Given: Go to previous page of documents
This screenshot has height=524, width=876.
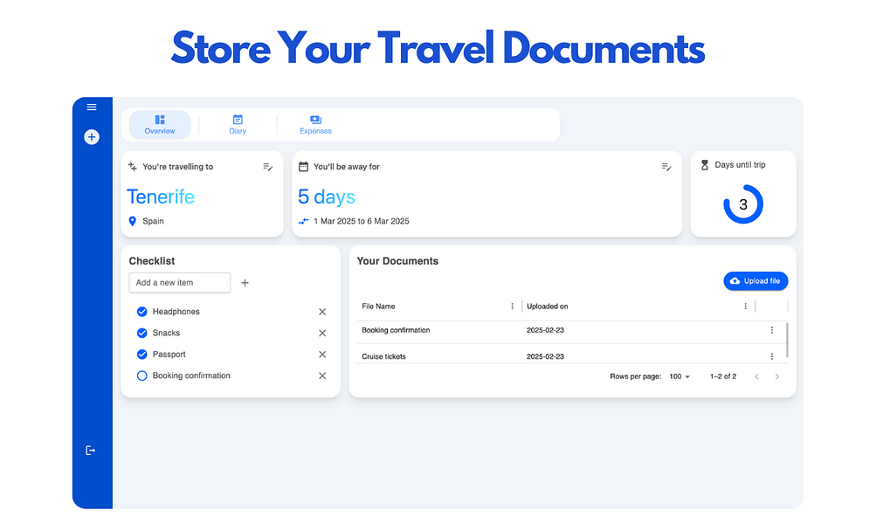Looking at the screenshot, I should pyautogui.click(x=756, y=376).
